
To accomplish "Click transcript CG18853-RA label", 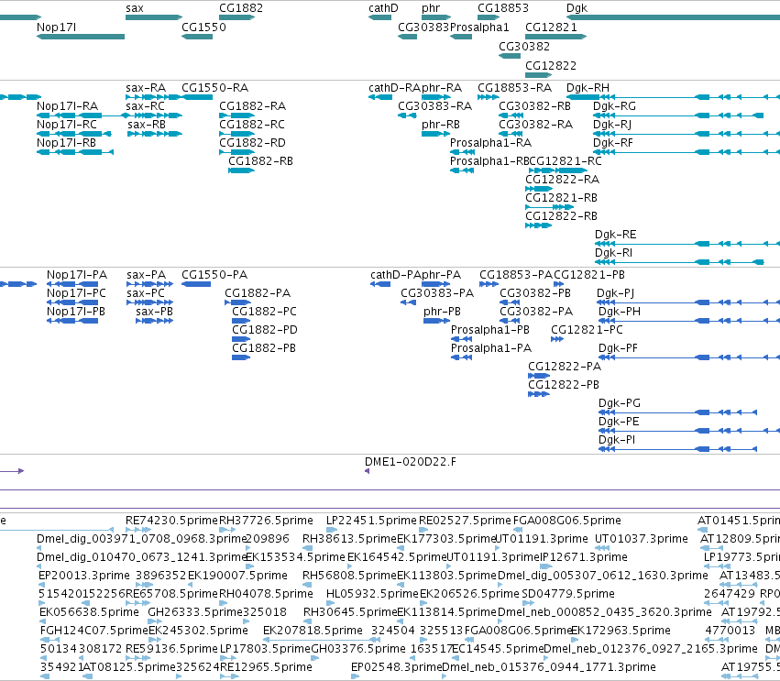I will coord(515,88).
